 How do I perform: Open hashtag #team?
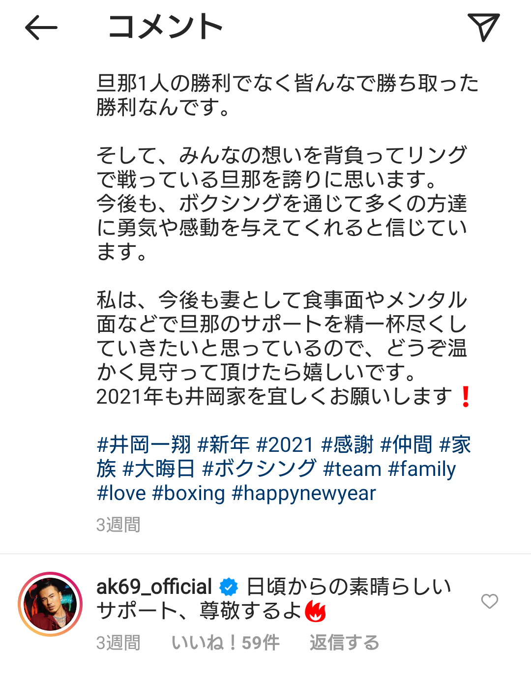click(352, 469)
